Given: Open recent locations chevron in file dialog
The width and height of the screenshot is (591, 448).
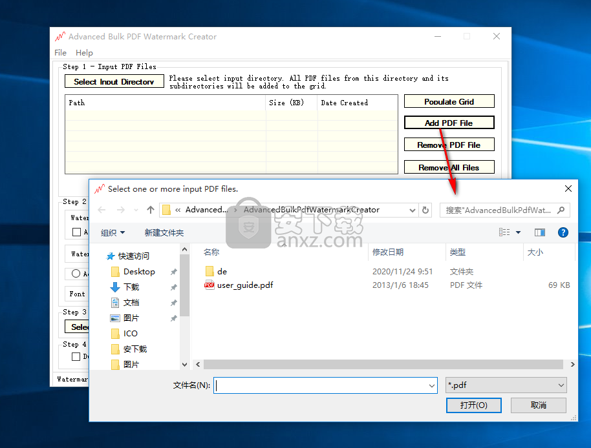Looking at the screenshot, I should (x=136, y=210).
